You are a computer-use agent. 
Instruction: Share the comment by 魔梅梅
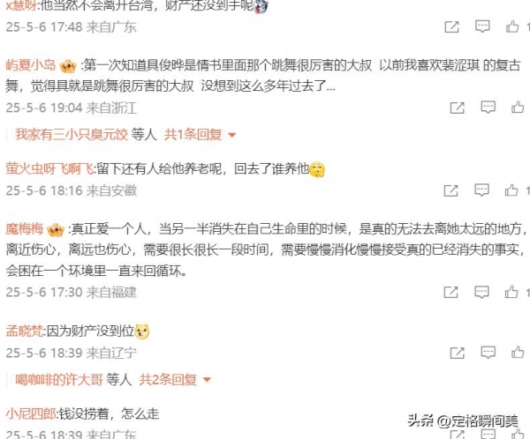pyautogui.click(x=450, y=292)
